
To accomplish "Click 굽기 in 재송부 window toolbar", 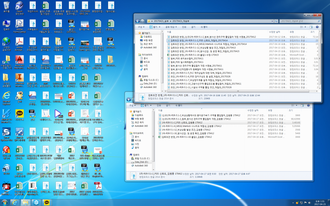I will [193, 27].
